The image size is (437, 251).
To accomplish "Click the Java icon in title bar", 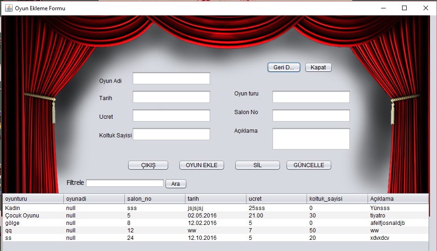I will coord(8,8).
